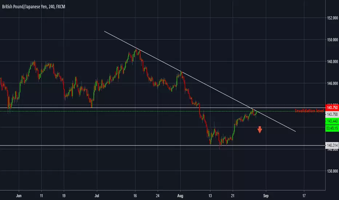
Task: Click the 16 date label on time axis
Action: pos(135,196)
